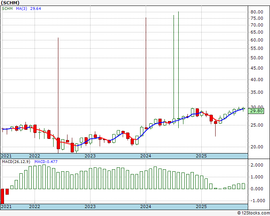Click the 60.00 price axis label
The height and width of the screenshot is (216, 270).
pyautogui.click(x=257, y=40)
